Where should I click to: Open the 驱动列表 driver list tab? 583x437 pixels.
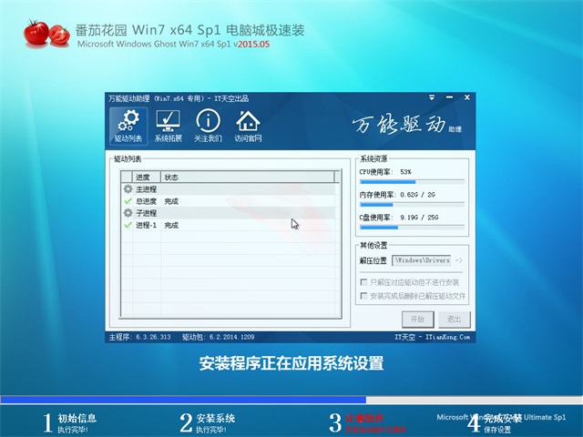click(x=128, y=126)
